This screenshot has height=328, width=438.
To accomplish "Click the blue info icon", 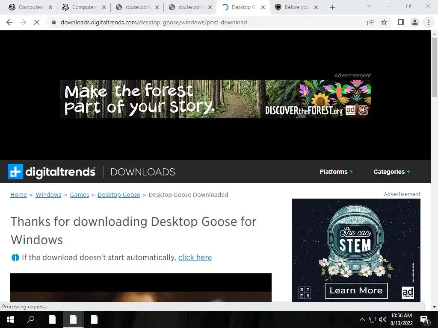I will tap(15, 258).
